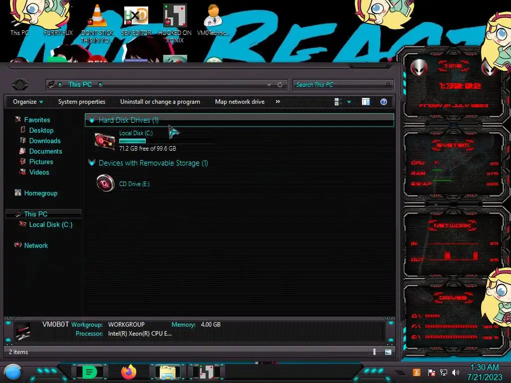This screenshot has width=511, height=383.
Task: Open the Action Center flag icon
Action: pyautogui.click(x=431, y=372)
